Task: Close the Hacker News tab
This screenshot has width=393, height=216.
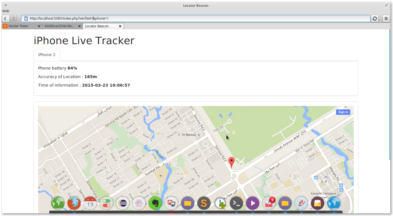Action: click(39, 26)
